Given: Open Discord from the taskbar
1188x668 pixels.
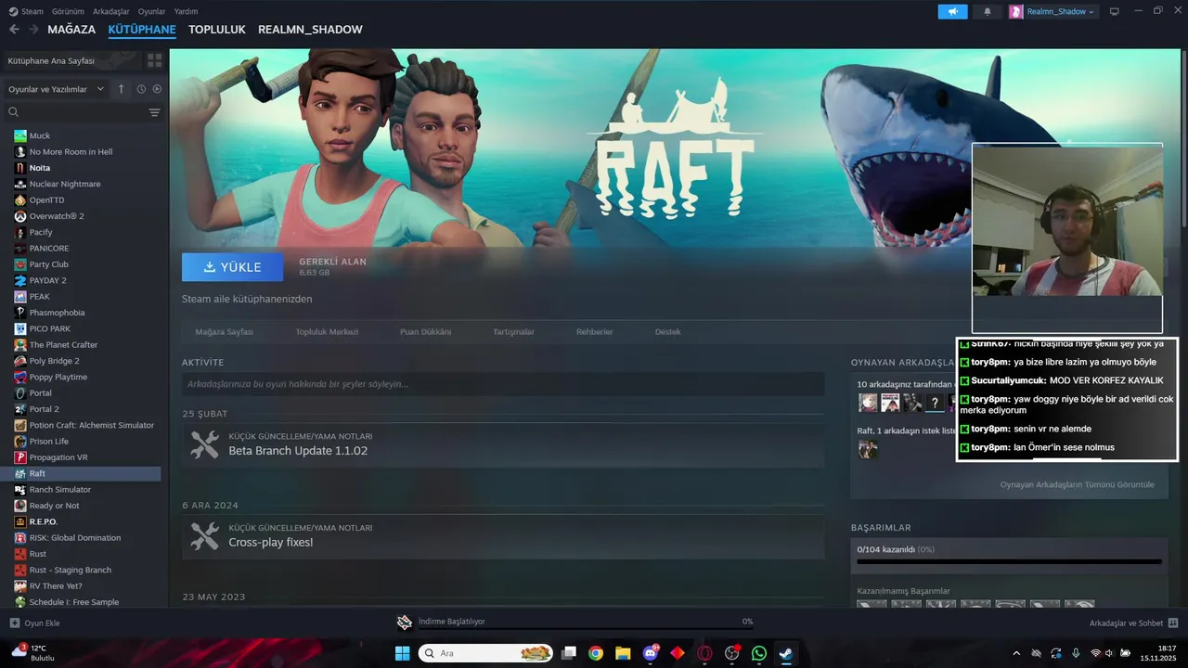Looking at the screenshot, I should 651,653.
